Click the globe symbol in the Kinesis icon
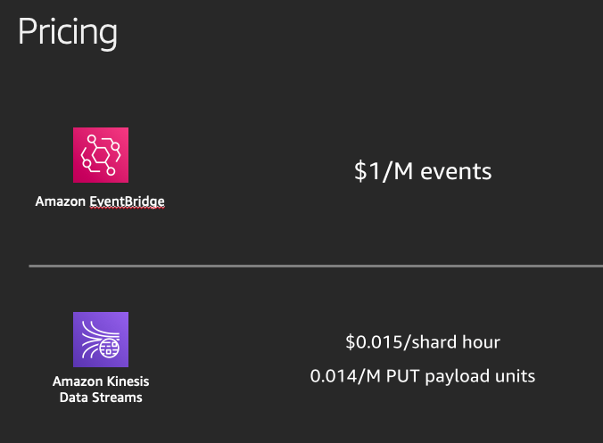The height and width of the screenshot is (443, 603). coord(110,348)
